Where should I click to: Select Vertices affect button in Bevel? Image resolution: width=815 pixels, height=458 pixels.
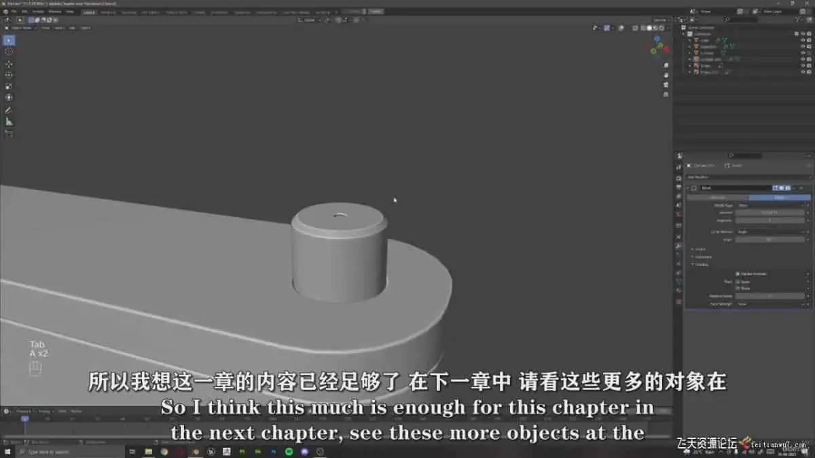coord(718,197)
